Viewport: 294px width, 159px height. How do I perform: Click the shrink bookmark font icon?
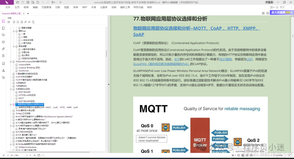pos(29,22)
